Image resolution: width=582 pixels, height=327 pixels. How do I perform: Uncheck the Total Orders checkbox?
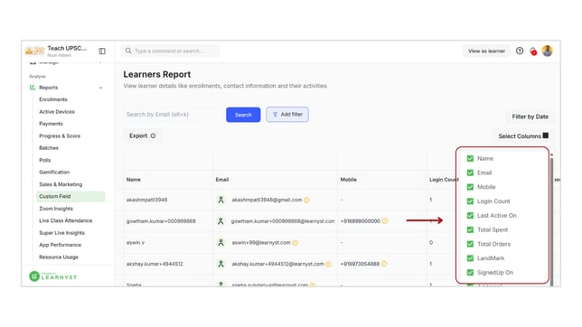coord(470,244)
